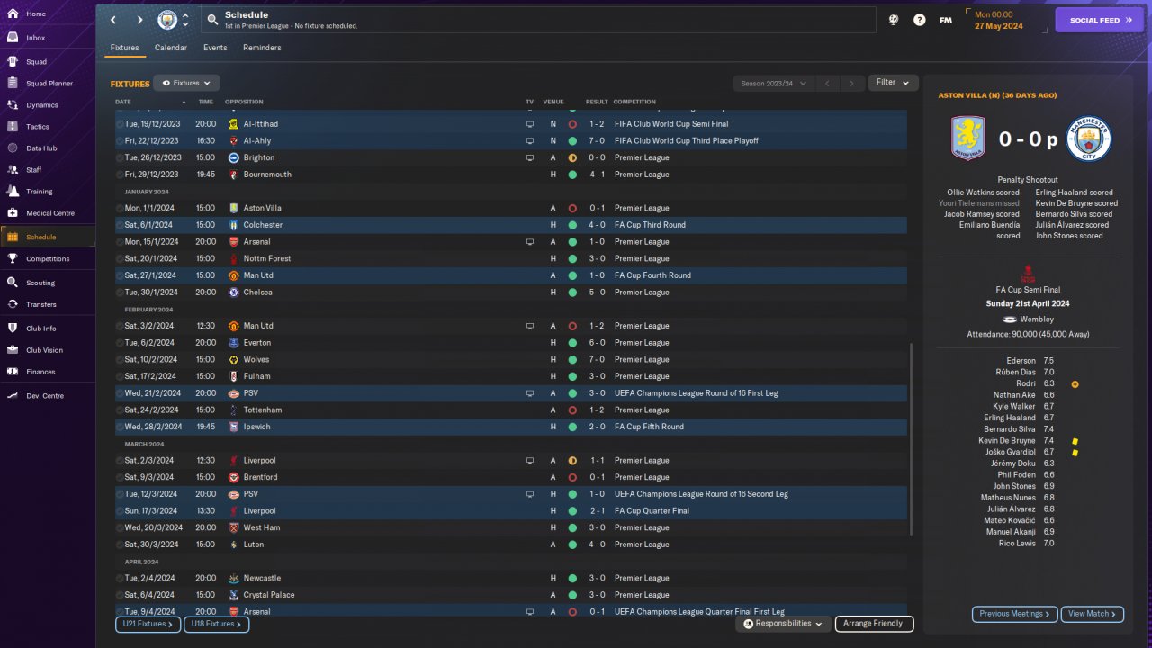Click the date Mon 00:00 27 May 2024
Screen dimensions: 1152x648
pos(999,20)
